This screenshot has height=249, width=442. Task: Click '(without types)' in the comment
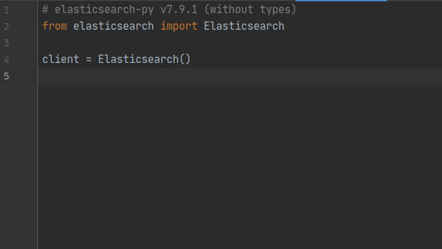[250, 10]
